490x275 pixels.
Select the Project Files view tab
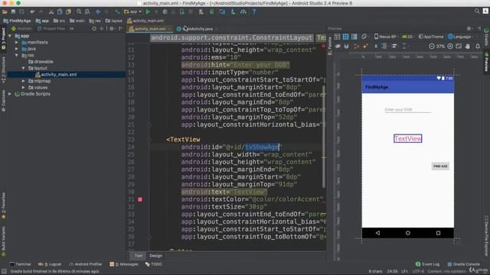point(51,28)
